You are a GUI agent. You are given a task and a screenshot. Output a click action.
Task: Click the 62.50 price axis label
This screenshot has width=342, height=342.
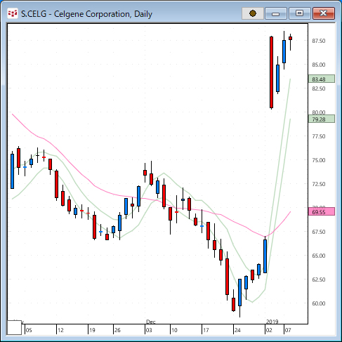point(319,279)
